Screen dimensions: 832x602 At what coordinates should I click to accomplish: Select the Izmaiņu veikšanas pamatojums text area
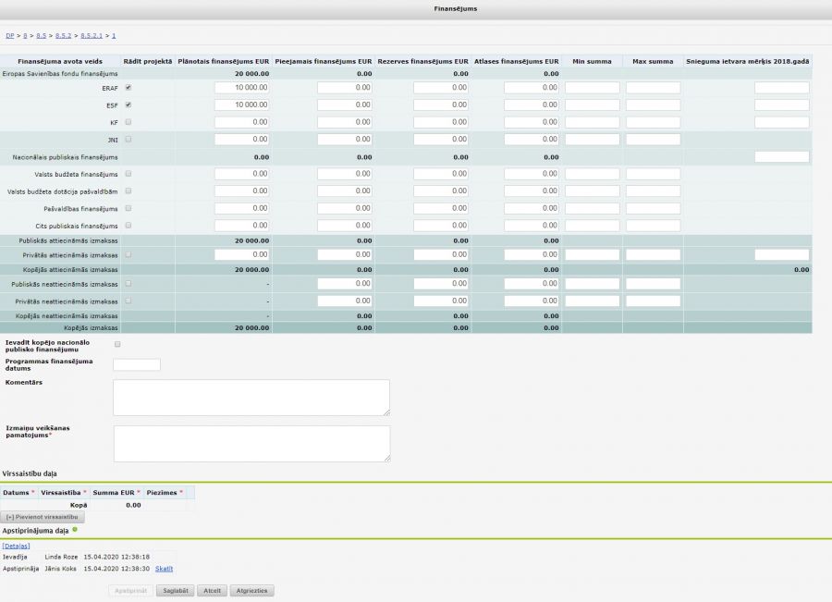coord(251,443)
